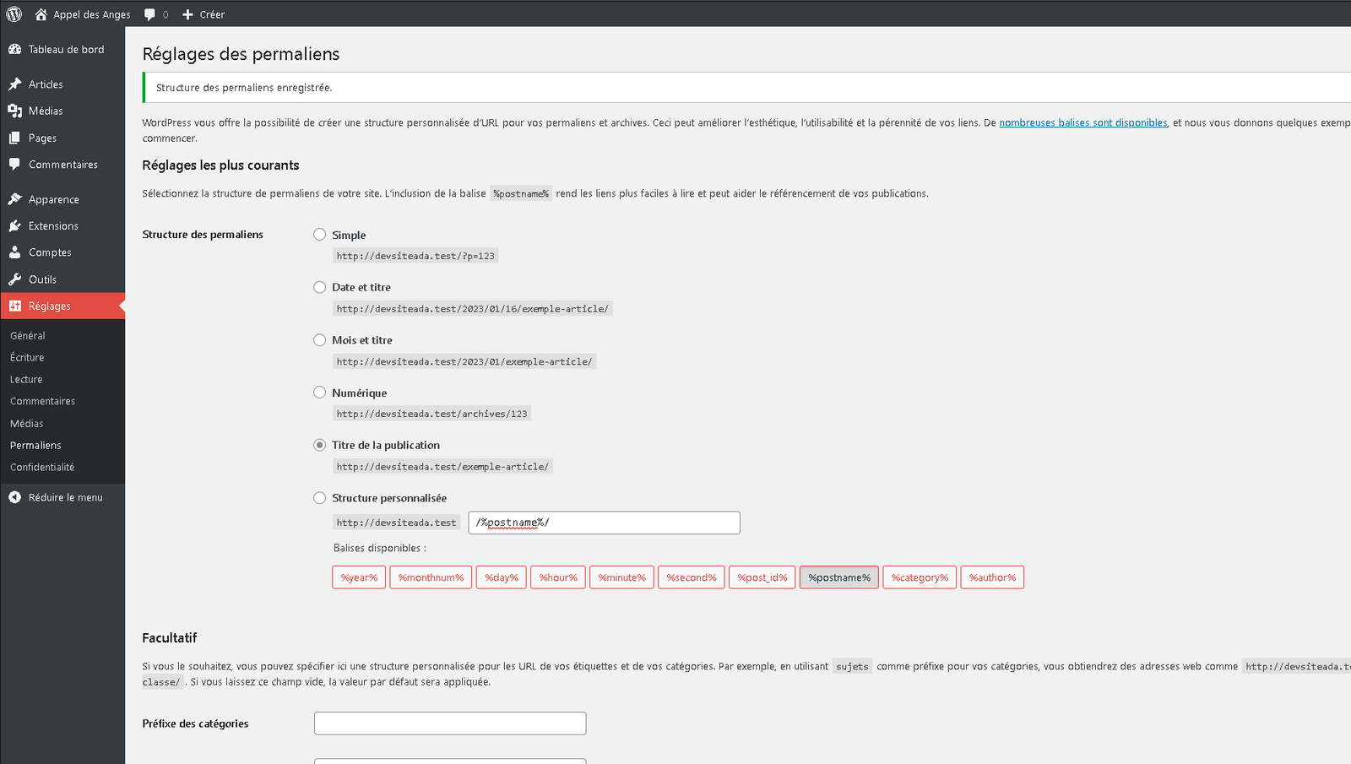Open the Général settings submenu item
The width and height of the screenshot is (1351, 764).
click(28, 336)
